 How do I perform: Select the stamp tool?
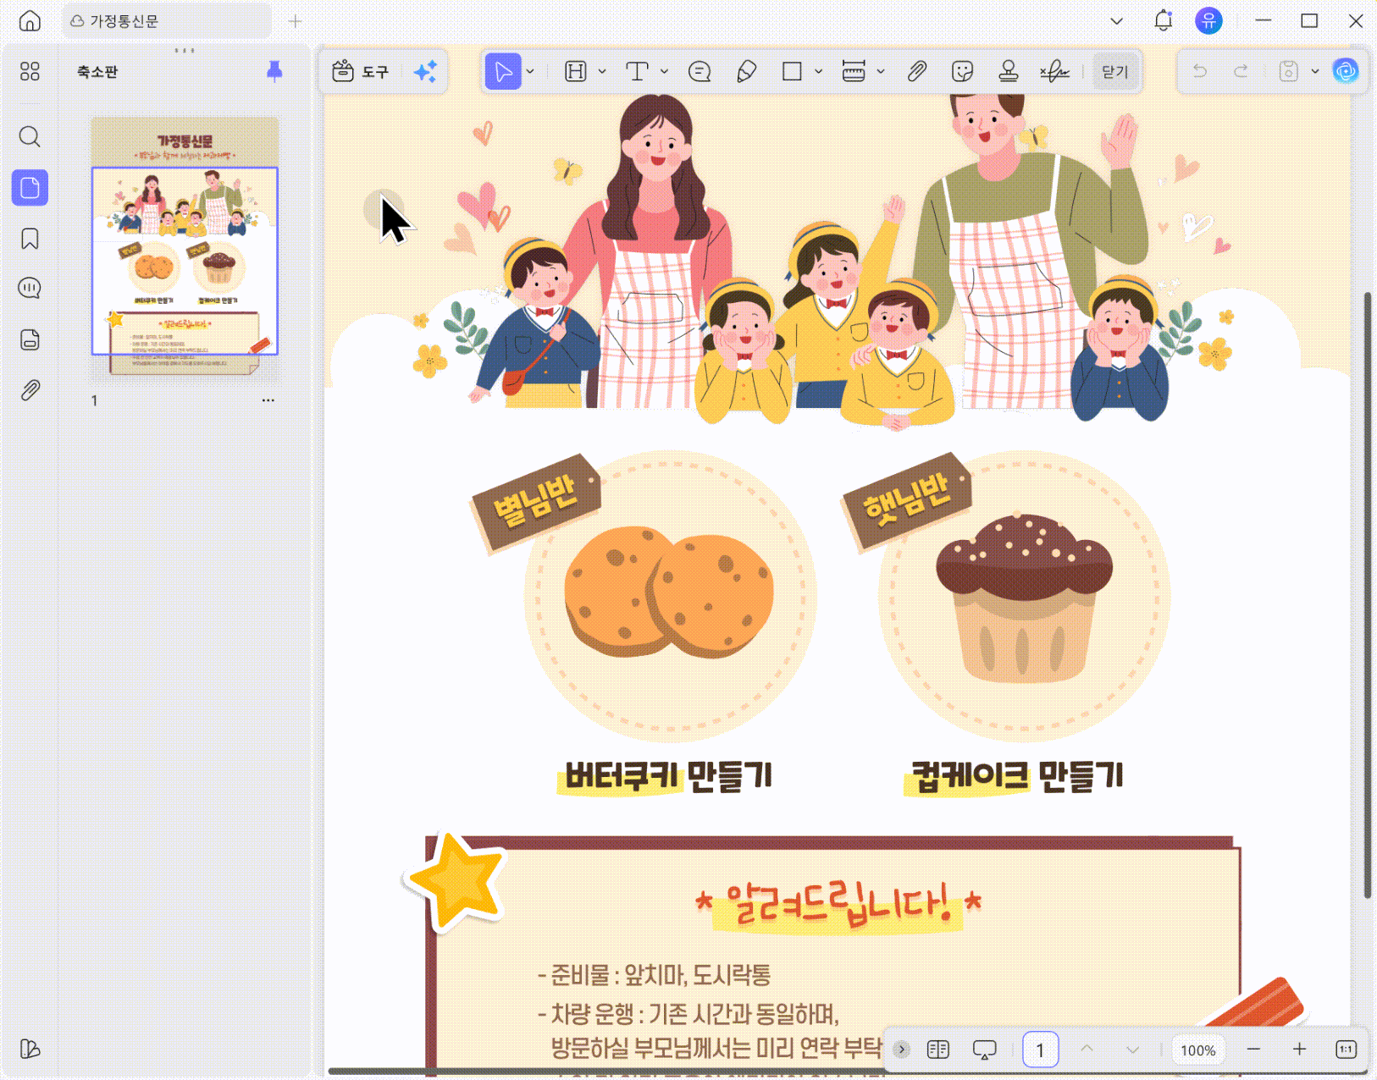point(1008,71)
